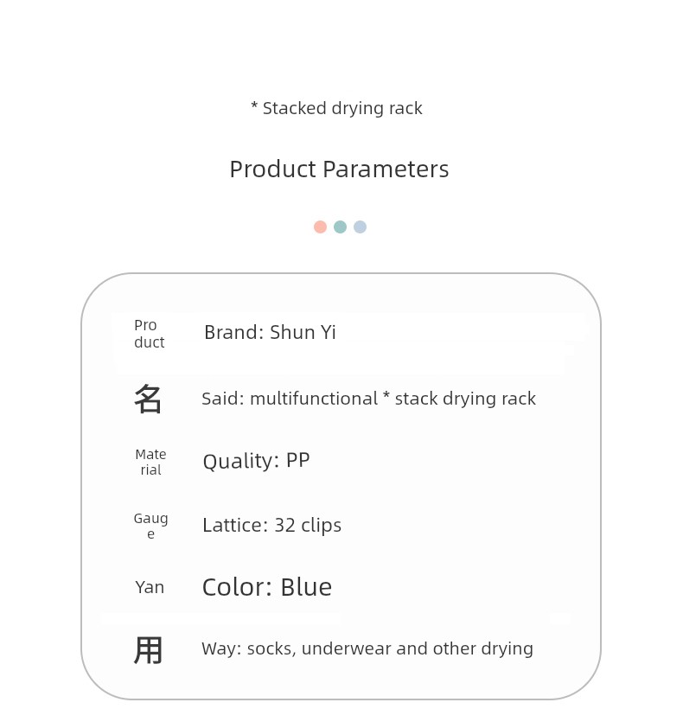This screenshot has height=728, width=683.
Task: Select the "Color: Blue" text
Action: click(x=266, y=588)
